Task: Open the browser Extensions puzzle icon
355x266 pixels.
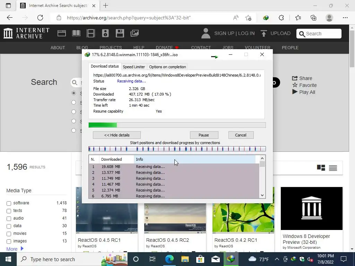Action: coord(281,18)
